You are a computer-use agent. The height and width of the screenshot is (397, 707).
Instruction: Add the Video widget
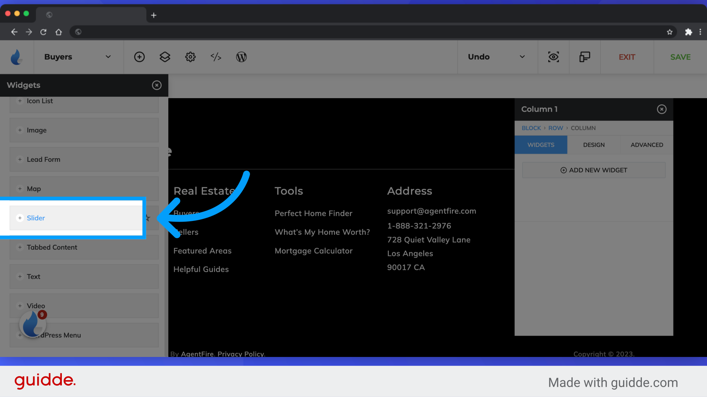(84, 306)
